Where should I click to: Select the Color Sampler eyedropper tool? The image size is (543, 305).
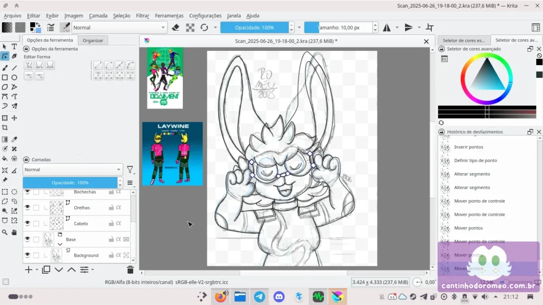(14, 139)
